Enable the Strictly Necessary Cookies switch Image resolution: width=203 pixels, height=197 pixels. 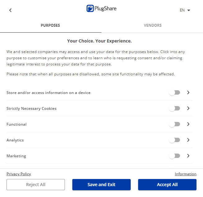pos(174,109)
